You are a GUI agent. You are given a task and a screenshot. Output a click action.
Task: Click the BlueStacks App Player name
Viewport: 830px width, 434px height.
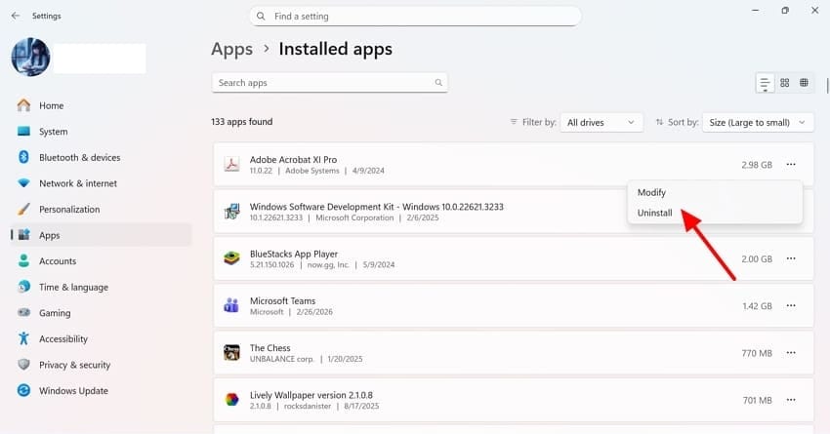click(x=294, y=254)
